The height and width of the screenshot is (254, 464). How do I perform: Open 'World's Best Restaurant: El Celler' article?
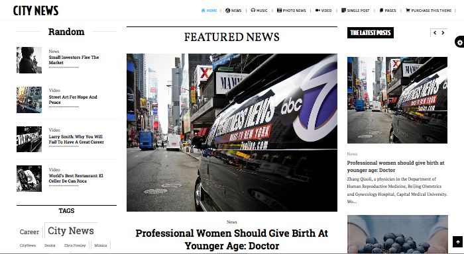tap(76, 178)
